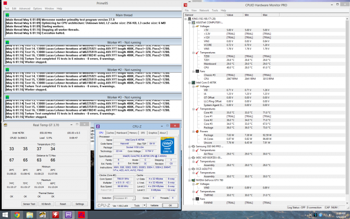The width and height of the screenshot is (350, 219).
Task: Collapse the Intel Core i5 4670K tree node
Action: (x=189, y=82)
